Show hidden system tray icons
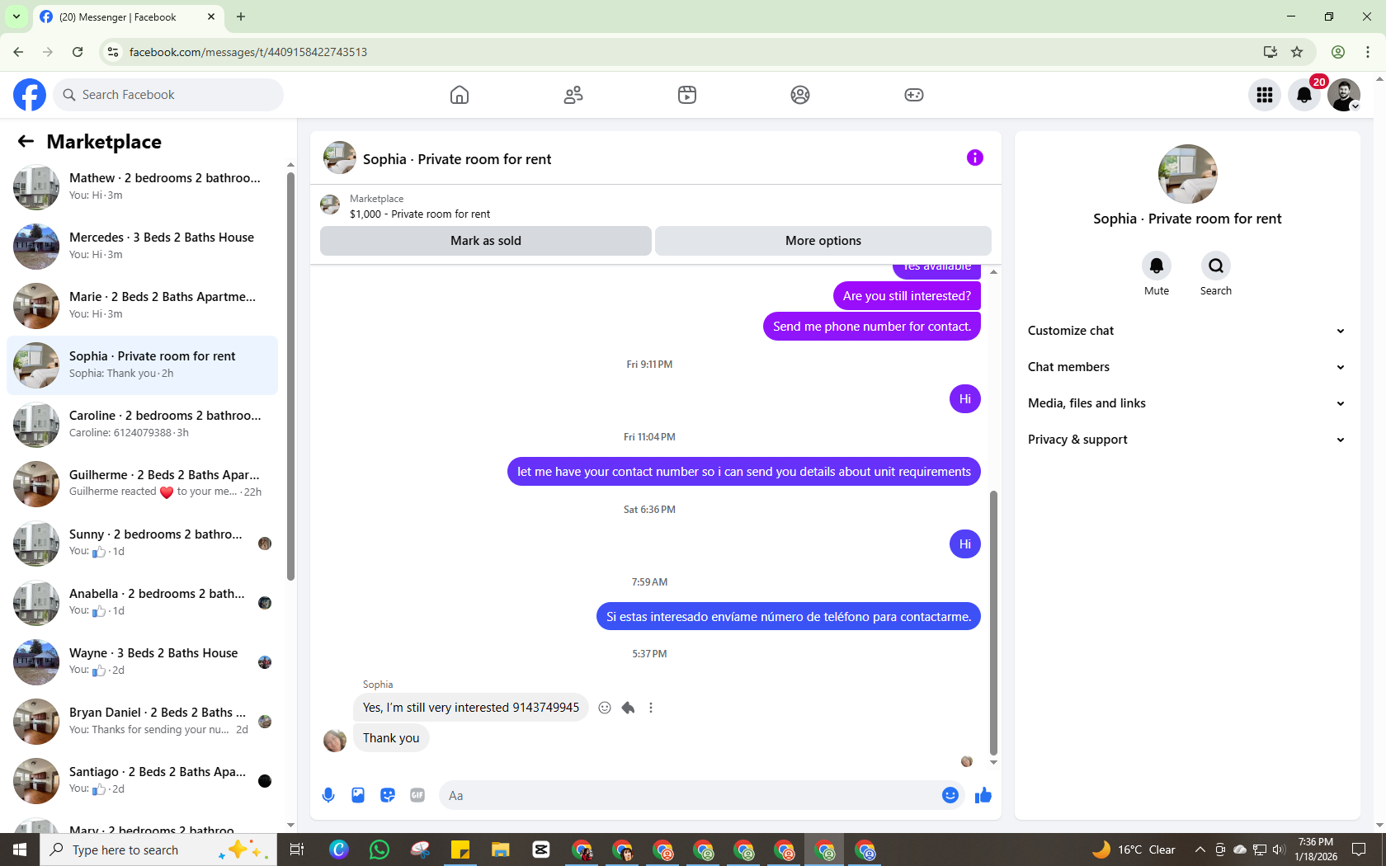The width and height of the screenshot is (1386, 866). point(1200,850)
